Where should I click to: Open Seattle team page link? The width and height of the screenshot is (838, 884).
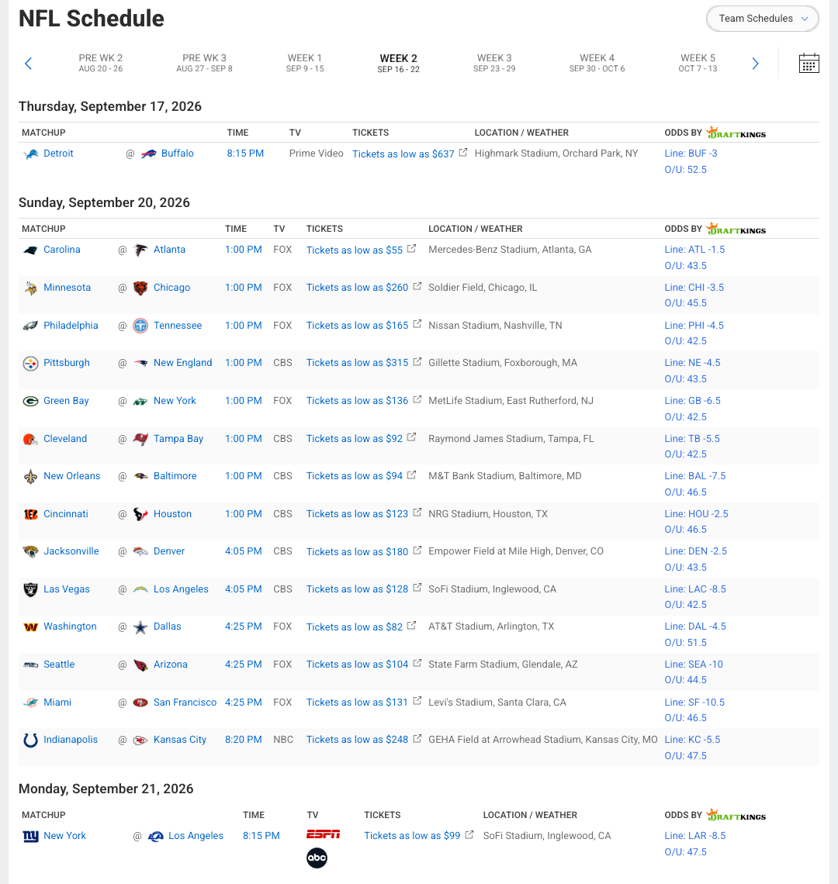[x=59, y=664]
